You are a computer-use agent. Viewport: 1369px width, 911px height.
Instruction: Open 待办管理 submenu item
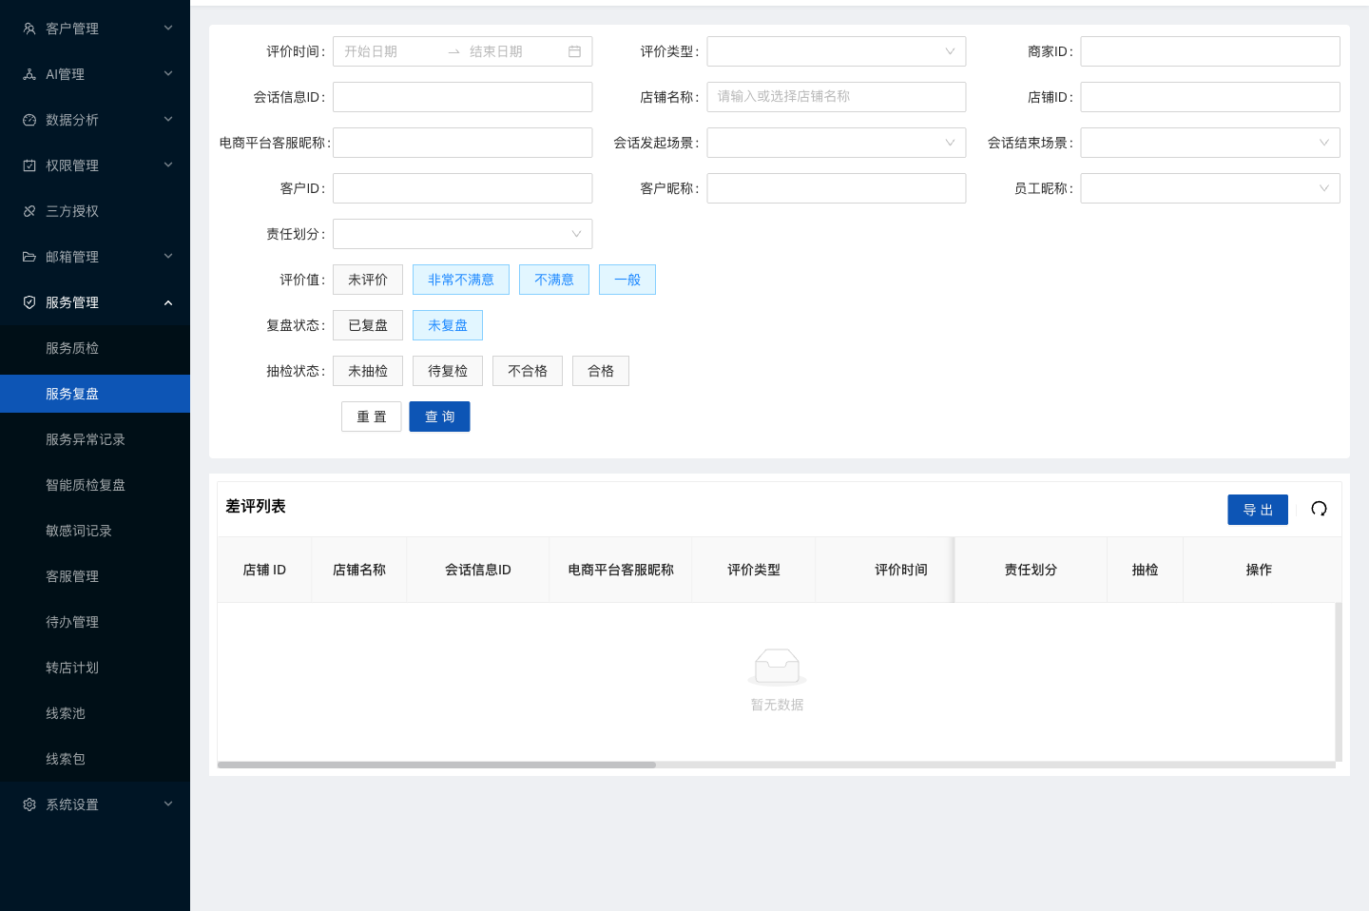95,622
